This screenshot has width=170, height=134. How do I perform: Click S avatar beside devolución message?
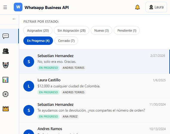pos(29,110)
